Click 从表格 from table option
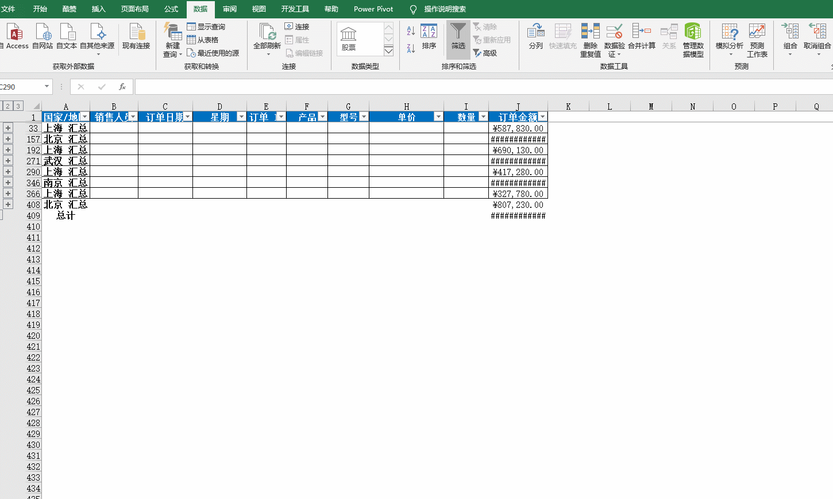 [203, 40]
